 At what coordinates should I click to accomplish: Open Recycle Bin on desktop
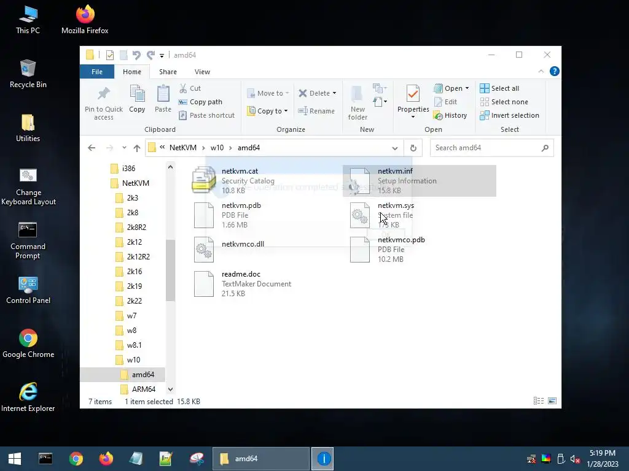pos(28,74)
